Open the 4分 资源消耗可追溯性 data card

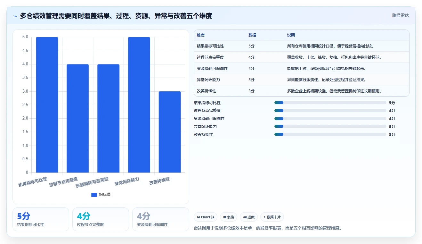click(x=161, y=219)
